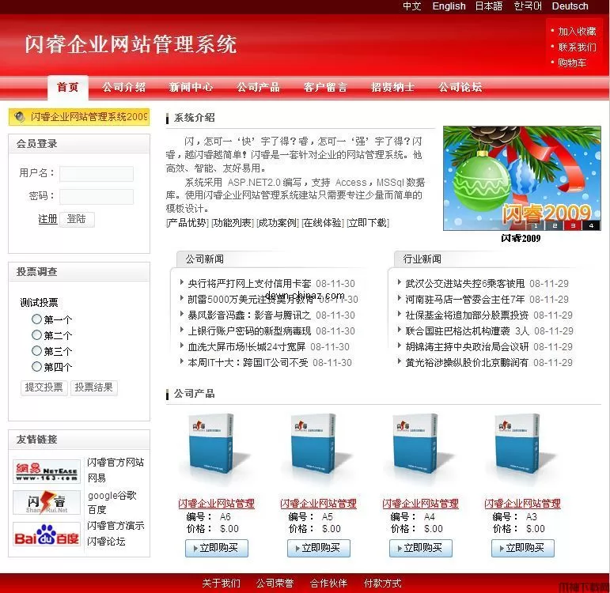Show slide 4 in the banner slideshow
Viewport: 610px width, 593px height.
[591, 225]
